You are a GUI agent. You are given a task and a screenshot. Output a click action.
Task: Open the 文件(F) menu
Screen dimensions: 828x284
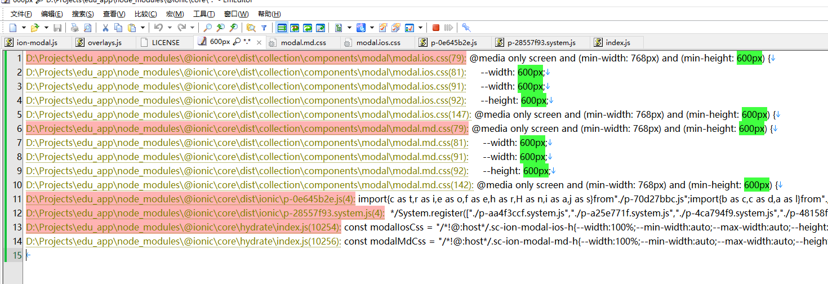[x=21, y=14]
